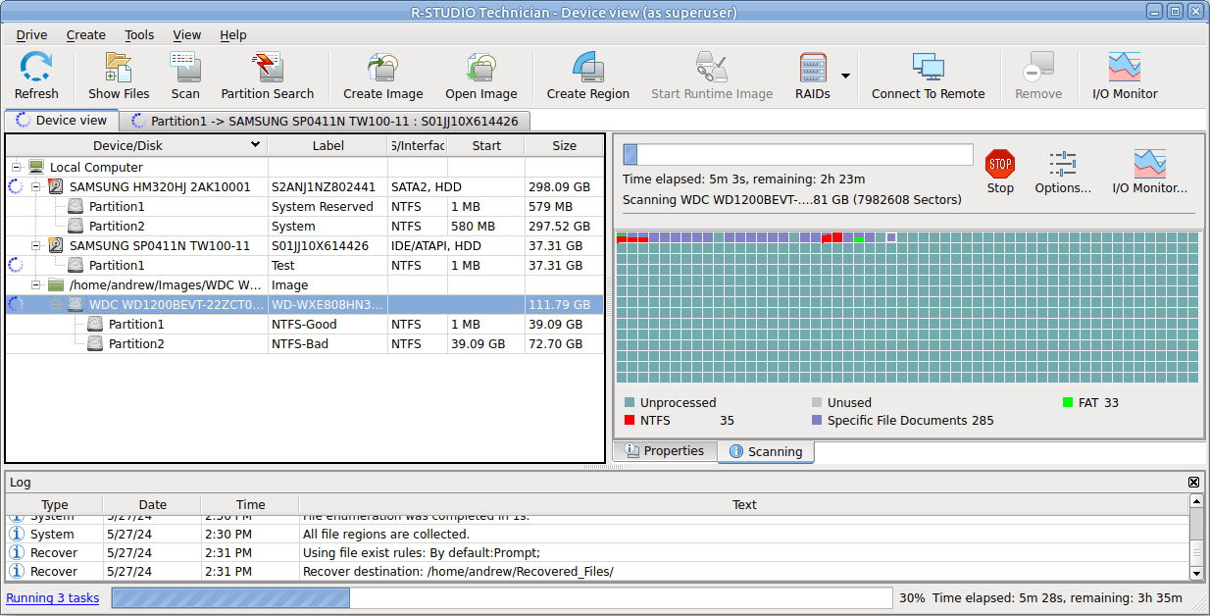This screenshot has width=1210, height=616.
Task: Launch Partition Search from the toolbar
Action: tap(268, 69)
